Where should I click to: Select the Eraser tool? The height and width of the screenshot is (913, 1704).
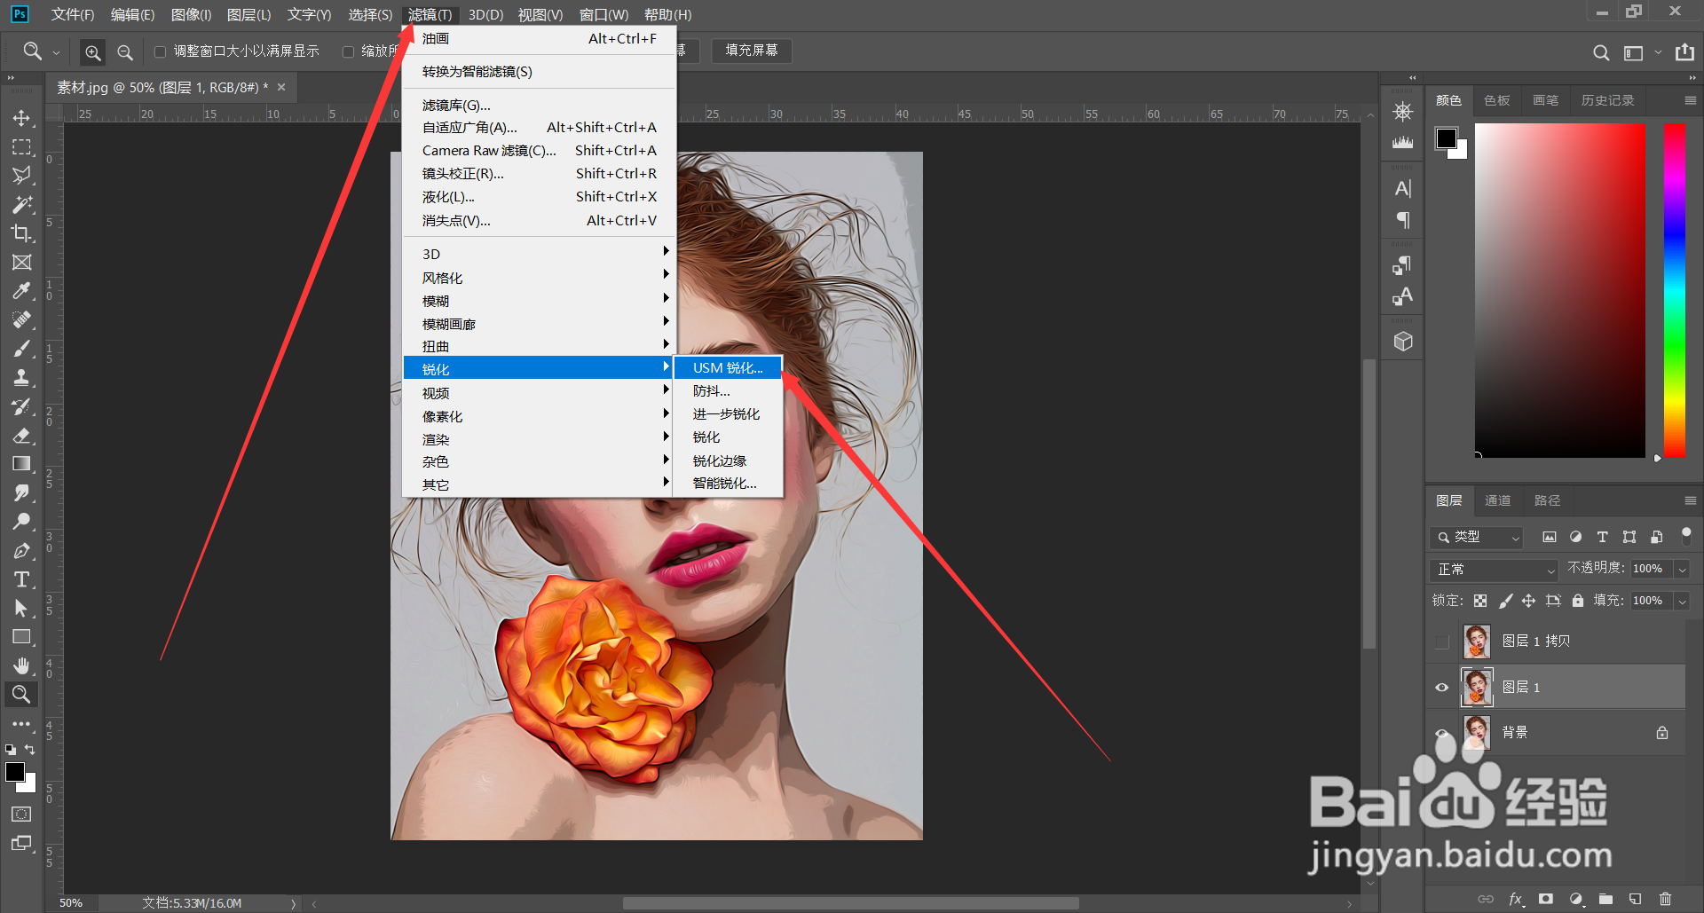21,436
